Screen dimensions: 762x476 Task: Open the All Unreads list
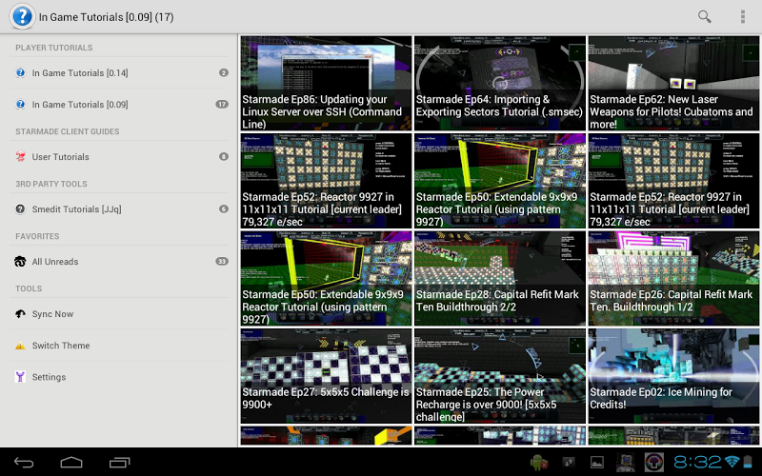pos(119,261)
